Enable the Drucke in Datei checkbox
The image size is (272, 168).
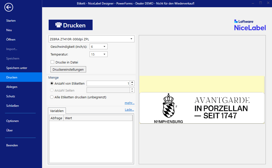(x=52, y=62)
